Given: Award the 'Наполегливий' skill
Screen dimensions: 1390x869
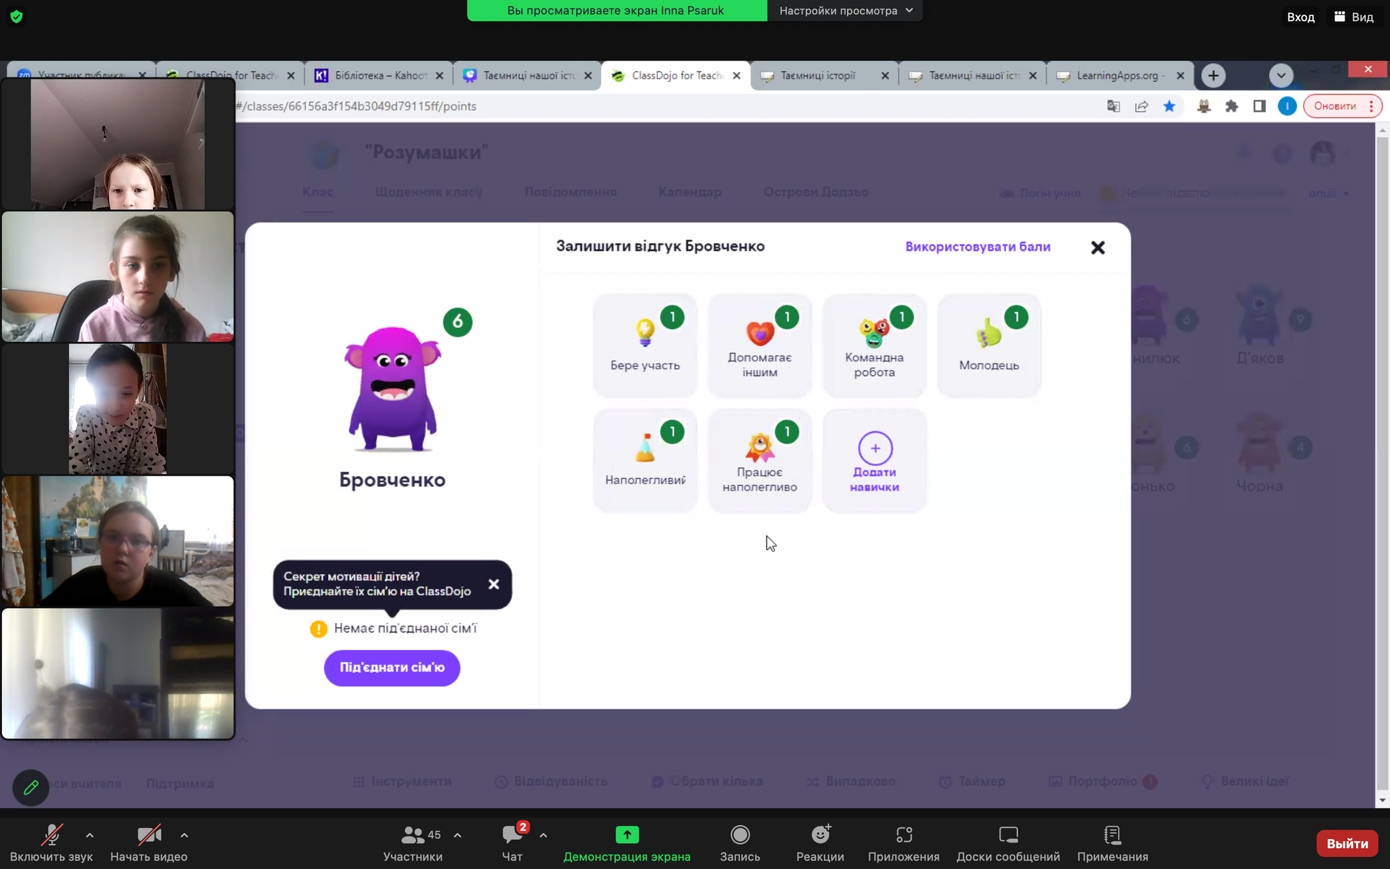Looking at the screenshot, I should (x=645, y=460).
